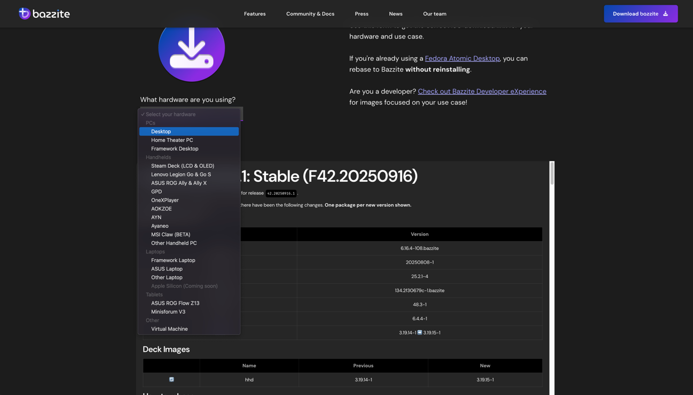Click the Version column header
This screenshot has width=693, height=395.
click(x=420, y=234)
